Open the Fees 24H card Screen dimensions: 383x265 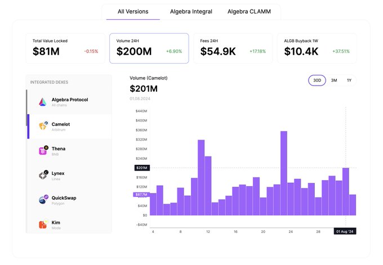point(231,48)
